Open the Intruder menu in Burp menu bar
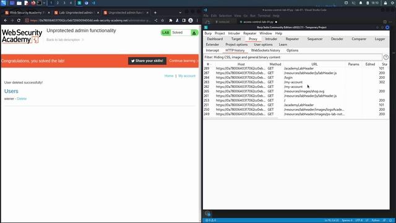This screenshot has height=223, width=396. pyautogui.click(x=234, y=33)
